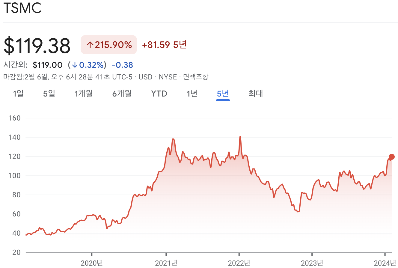
Task: Open the 면책조항 disclaimer link
Action: point(195,77)
